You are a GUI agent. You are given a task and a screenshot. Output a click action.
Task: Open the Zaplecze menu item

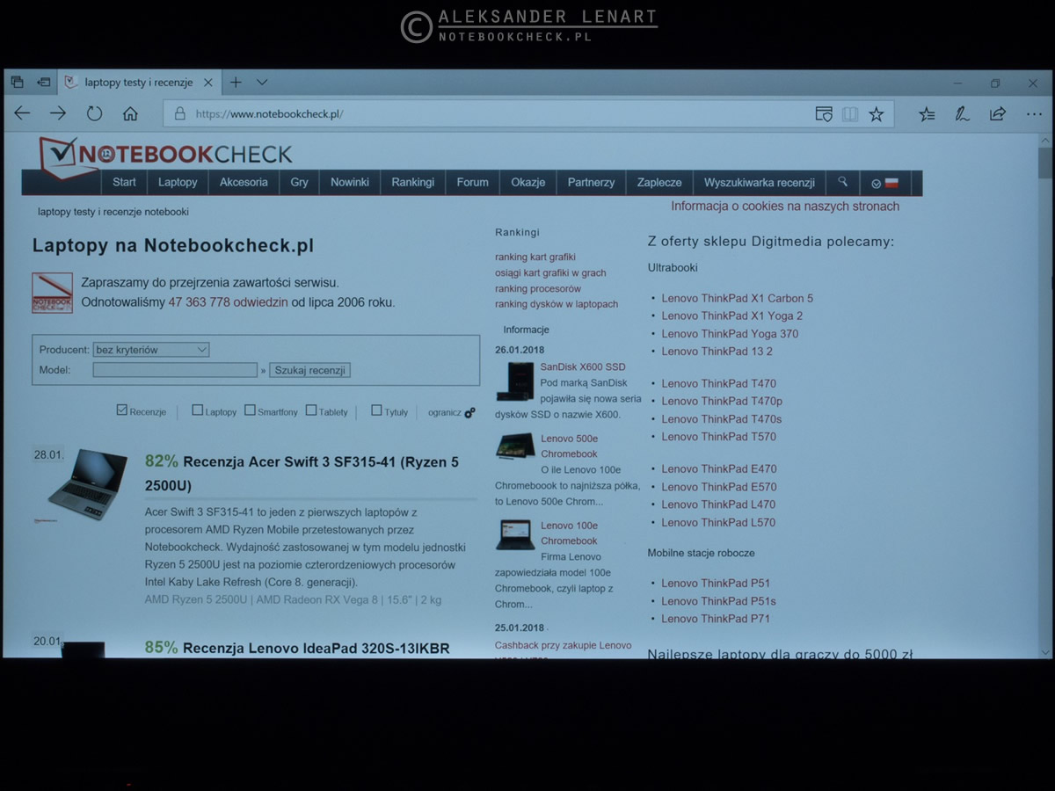tap(659, 183)
